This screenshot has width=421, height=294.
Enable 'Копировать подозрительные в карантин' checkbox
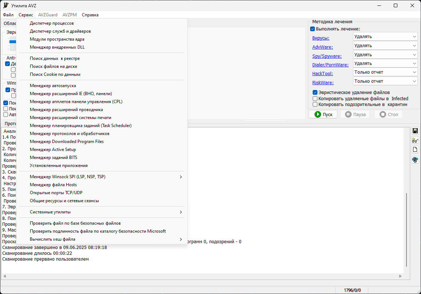[x=315, y=105]
